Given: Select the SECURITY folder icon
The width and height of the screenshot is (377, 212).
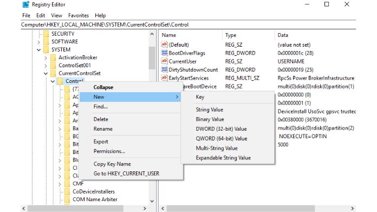Looking at the screenshot, I should (46, 34).
